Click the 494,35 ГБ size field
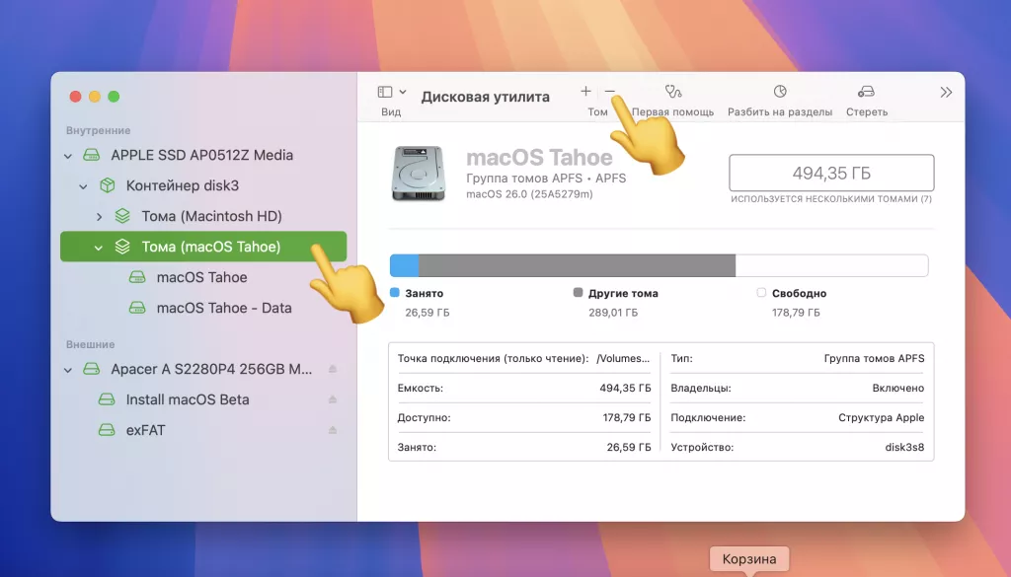The image size is (1011, 577). tap(830, 172)
